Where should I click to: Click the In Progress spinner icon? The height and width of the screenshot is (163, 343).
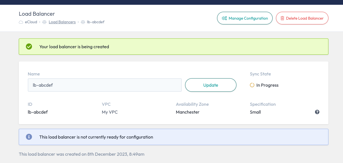[252, 85]
